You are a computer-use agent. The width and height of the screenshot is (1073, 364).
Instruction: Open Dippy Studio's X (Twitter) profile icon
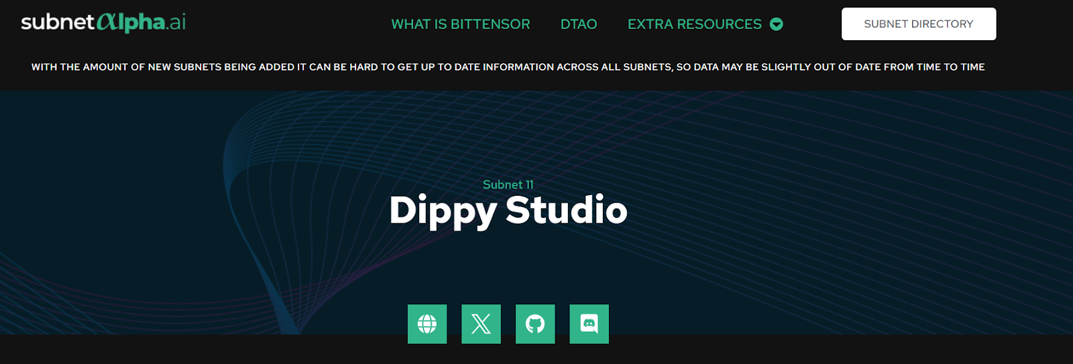coord(481,324)
